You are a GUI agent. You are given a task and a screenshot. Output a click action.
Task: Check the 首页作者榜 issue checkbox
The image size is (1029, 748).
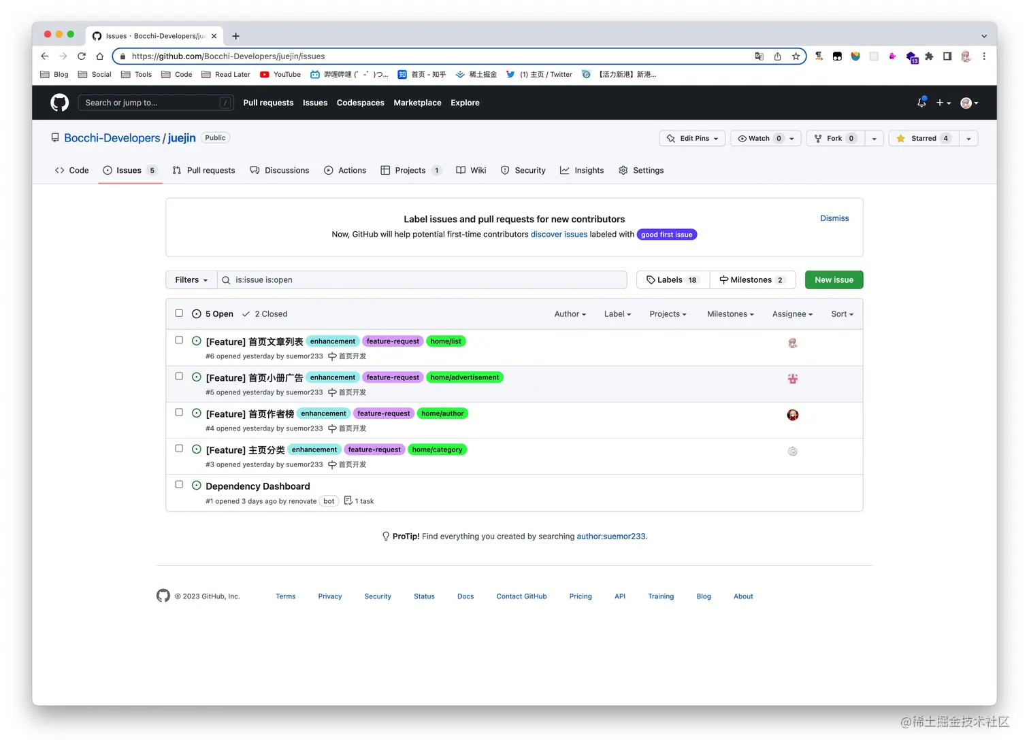click(x=179, y=412)
